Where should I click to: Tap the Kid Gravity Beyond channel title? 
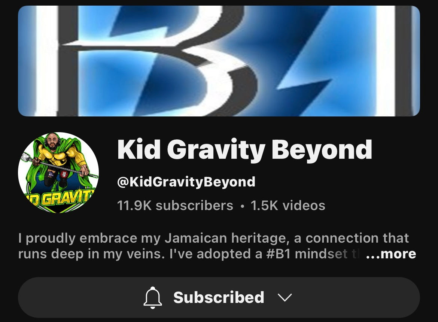tap(245, 149)
